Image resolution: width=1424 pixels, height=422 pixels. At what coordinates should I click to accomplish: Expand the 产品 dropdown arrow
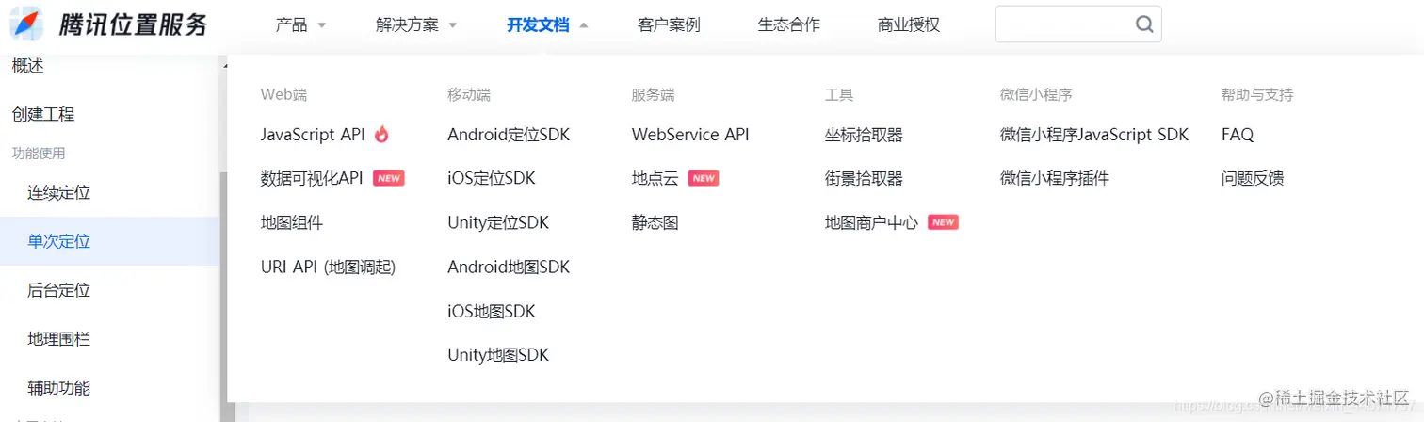(322, 25)
